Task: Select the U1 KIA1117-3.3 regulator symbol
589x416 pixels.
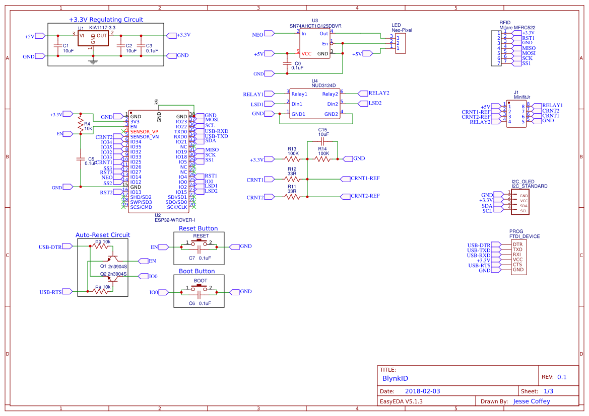Action: pos(93,37)
